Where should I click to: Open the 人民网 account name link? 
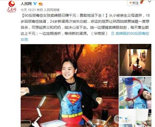tap(26, 4)
